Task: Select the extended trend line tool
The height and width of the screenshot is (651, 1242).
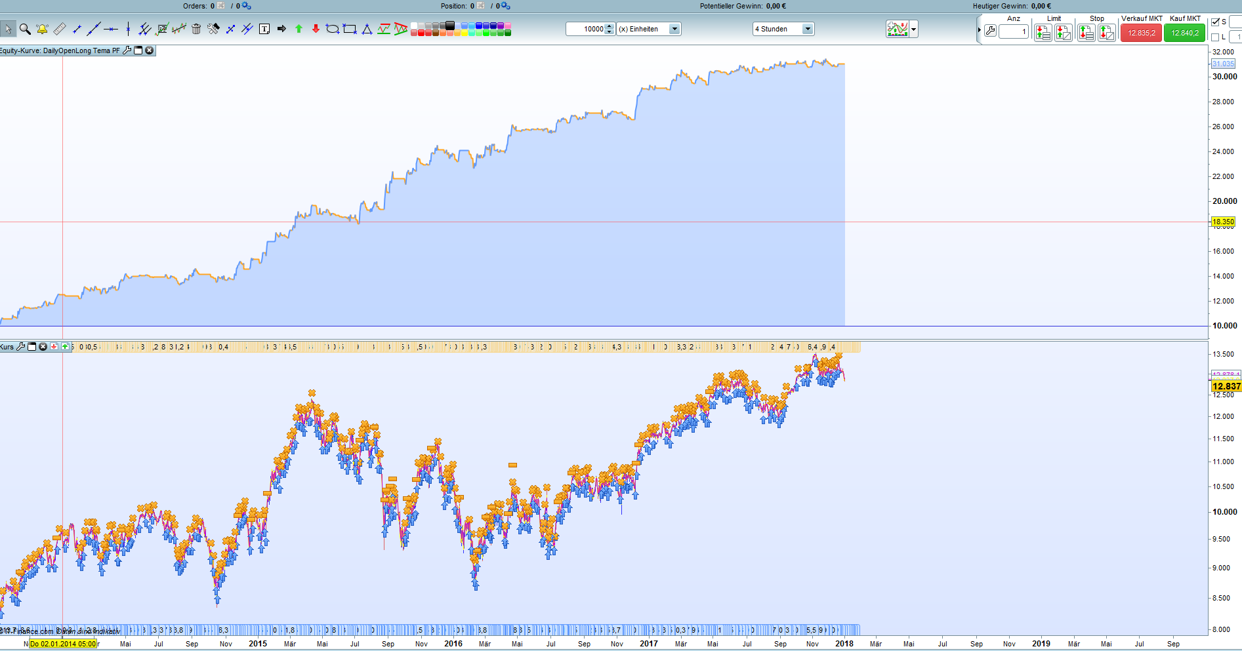Action: click(94, 29)
